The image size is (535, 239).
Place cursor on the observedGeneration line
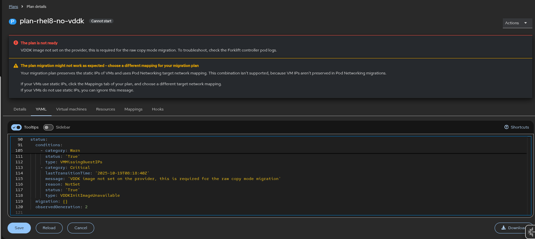[x=61, y=207]
